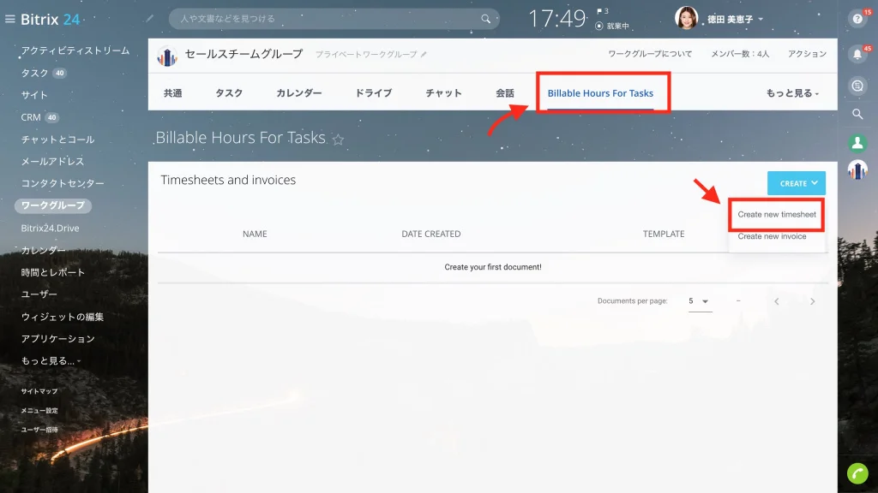This screenshot has height=493, width=878.
Task: Open メールアドレス in sidebar
Action: (x=52, y=162)
